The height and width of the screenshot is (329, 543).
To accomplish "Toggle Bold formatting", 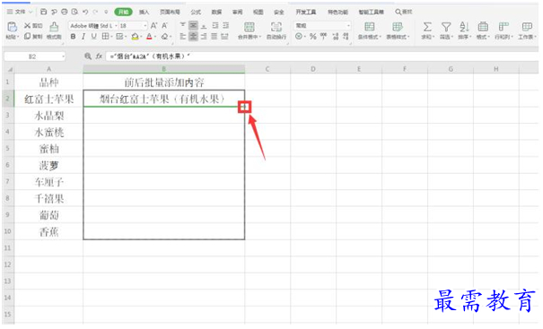I will [x=73, y=37].
